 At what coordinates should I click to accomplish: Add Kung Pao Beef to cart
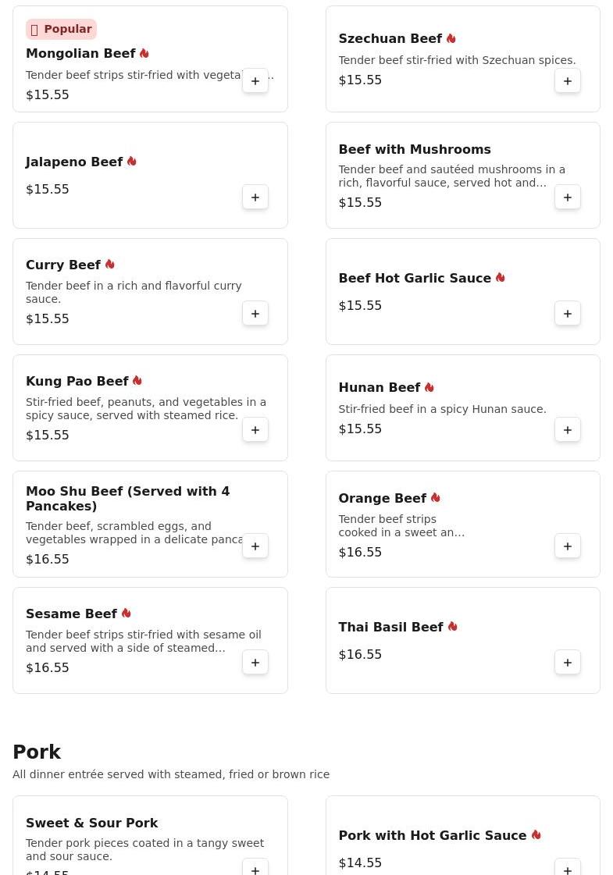point(255,430)
